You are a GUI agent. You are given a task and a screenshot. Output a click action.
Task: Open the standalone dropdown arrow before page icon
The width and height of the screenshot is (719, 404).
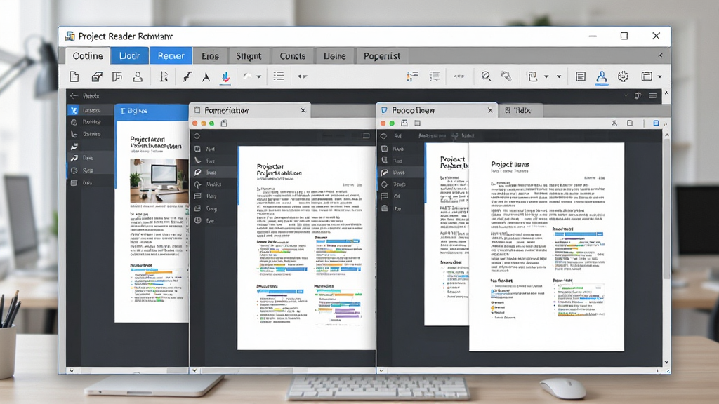559,77
